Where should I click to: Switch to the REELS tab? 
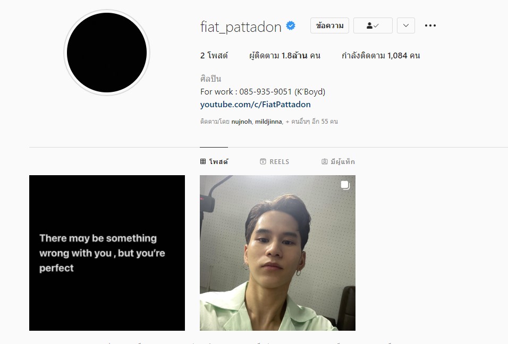[x=275, y=161]
